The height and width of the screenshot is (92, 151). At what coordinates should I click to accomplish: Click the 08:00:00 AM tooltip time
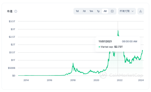[130, 42]
